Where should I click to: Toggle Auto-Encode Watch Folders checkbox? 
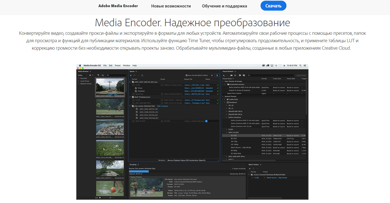coord(186,75)
